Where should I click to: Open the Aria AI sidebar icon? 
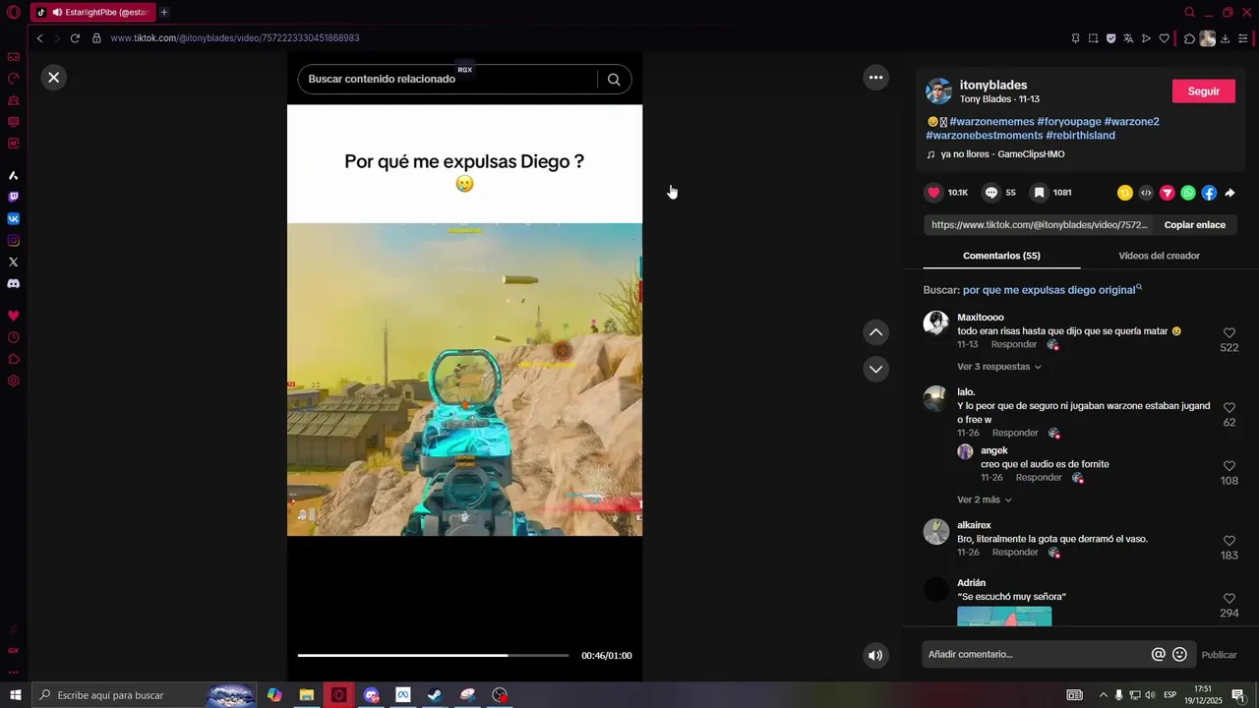[14, 175]
